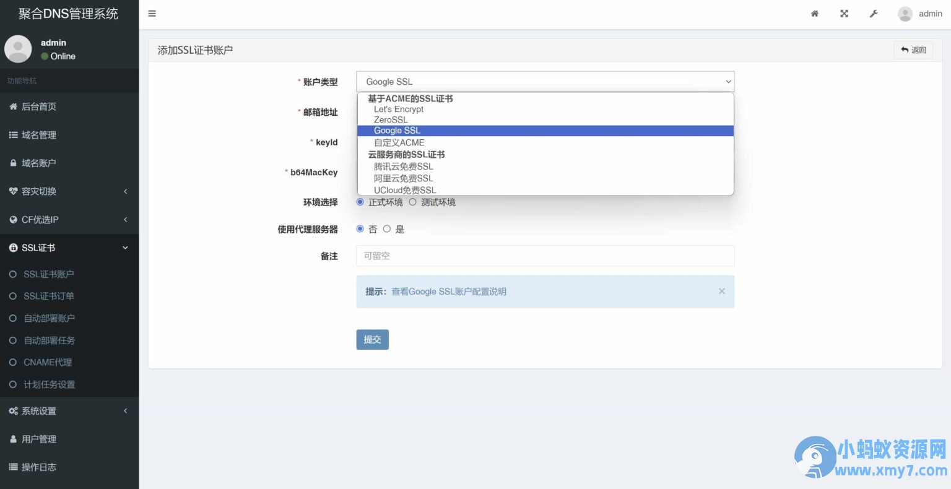Open the 操作日志 list icon
Viewport: 951px width, 489px height.
(x=13, y=467)
